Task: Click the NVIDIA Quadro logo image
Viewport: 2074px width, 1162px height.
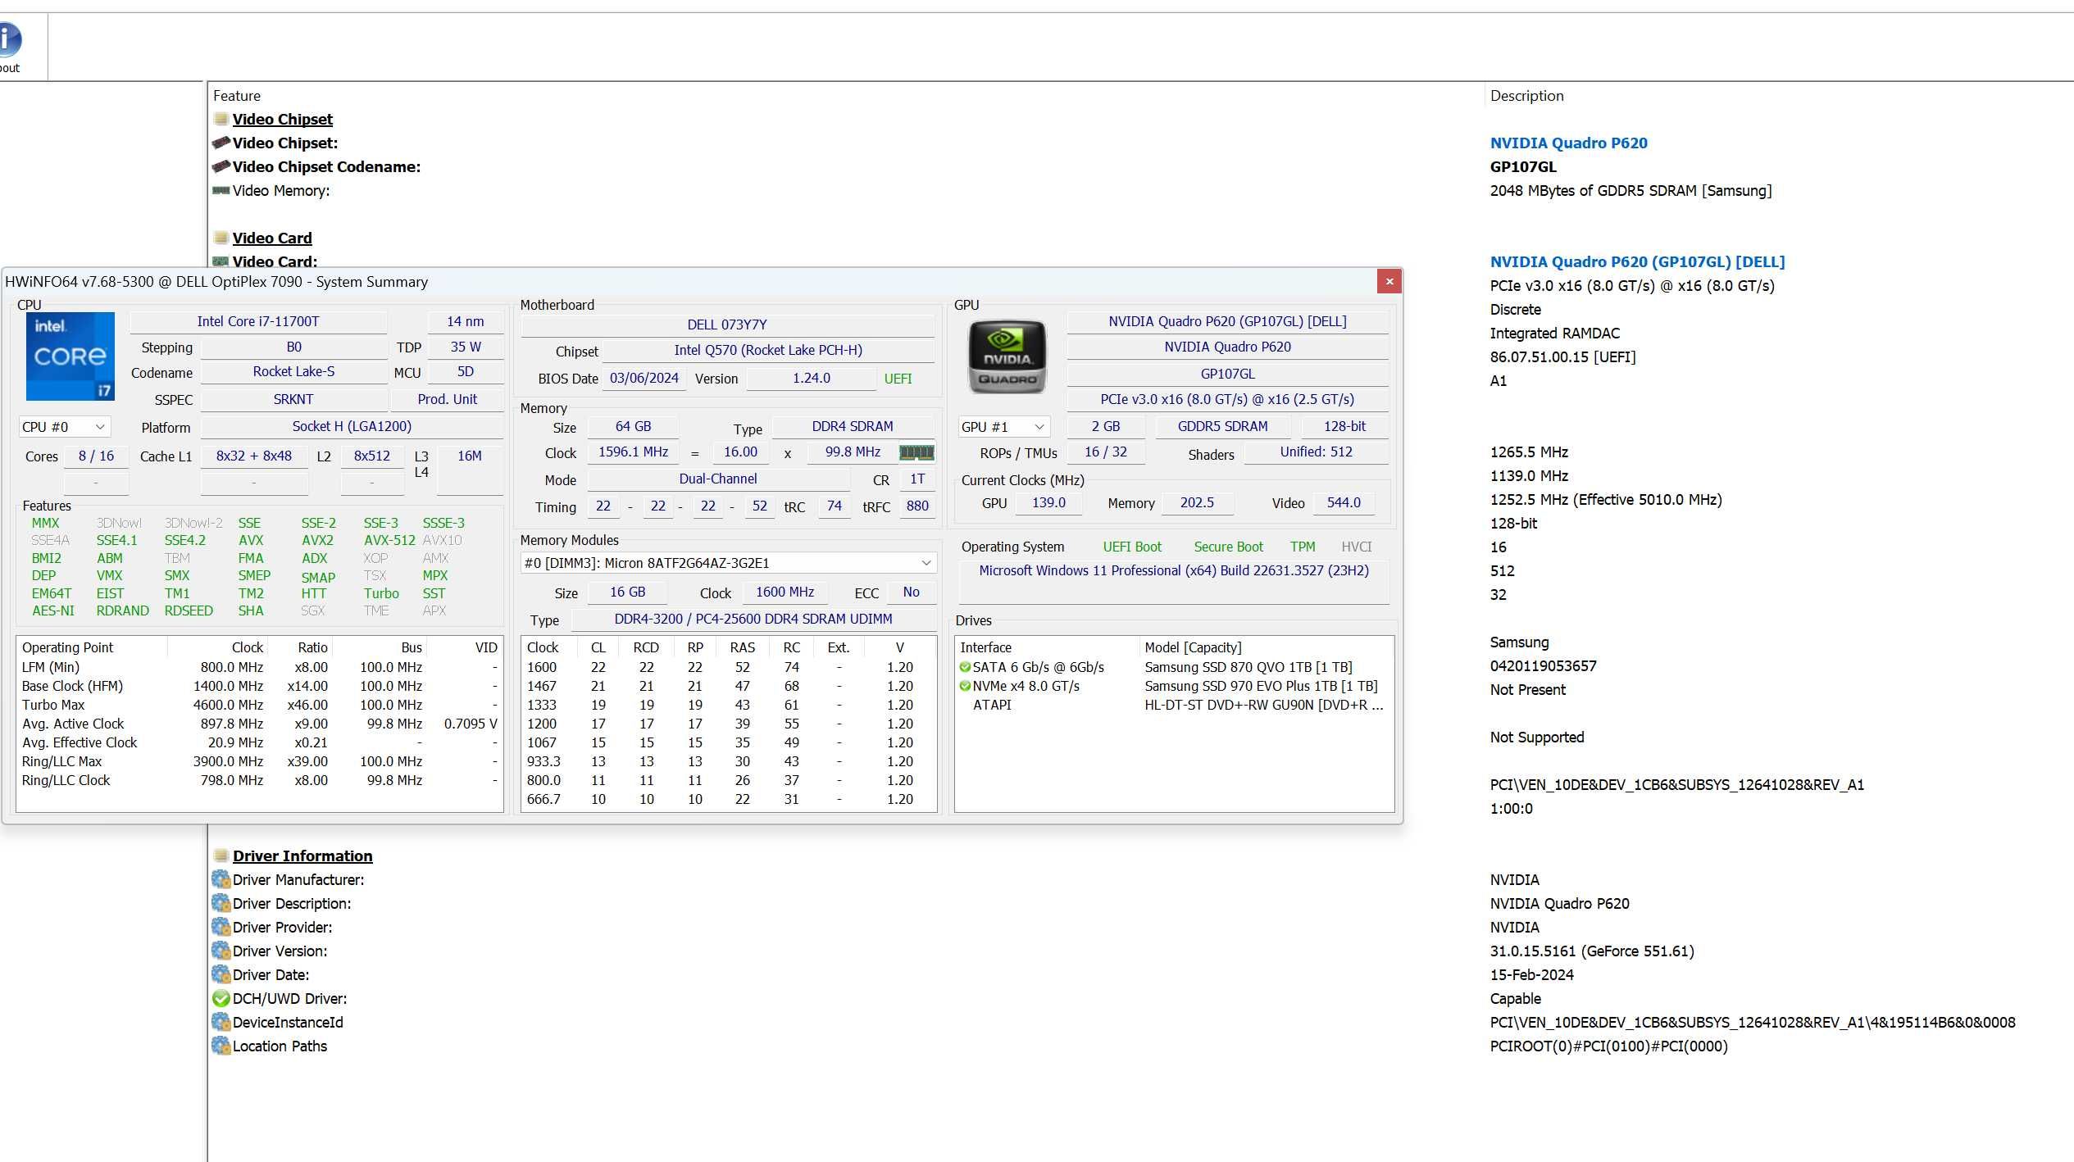Action: [1007, 356]
